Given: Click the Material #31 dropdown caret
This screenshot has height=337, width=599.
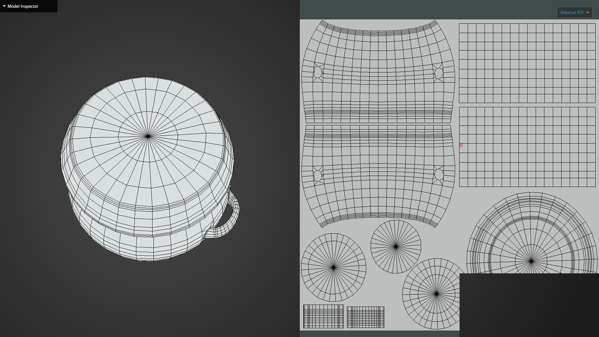Looking at the screenshot, I should tap(587, 12).
